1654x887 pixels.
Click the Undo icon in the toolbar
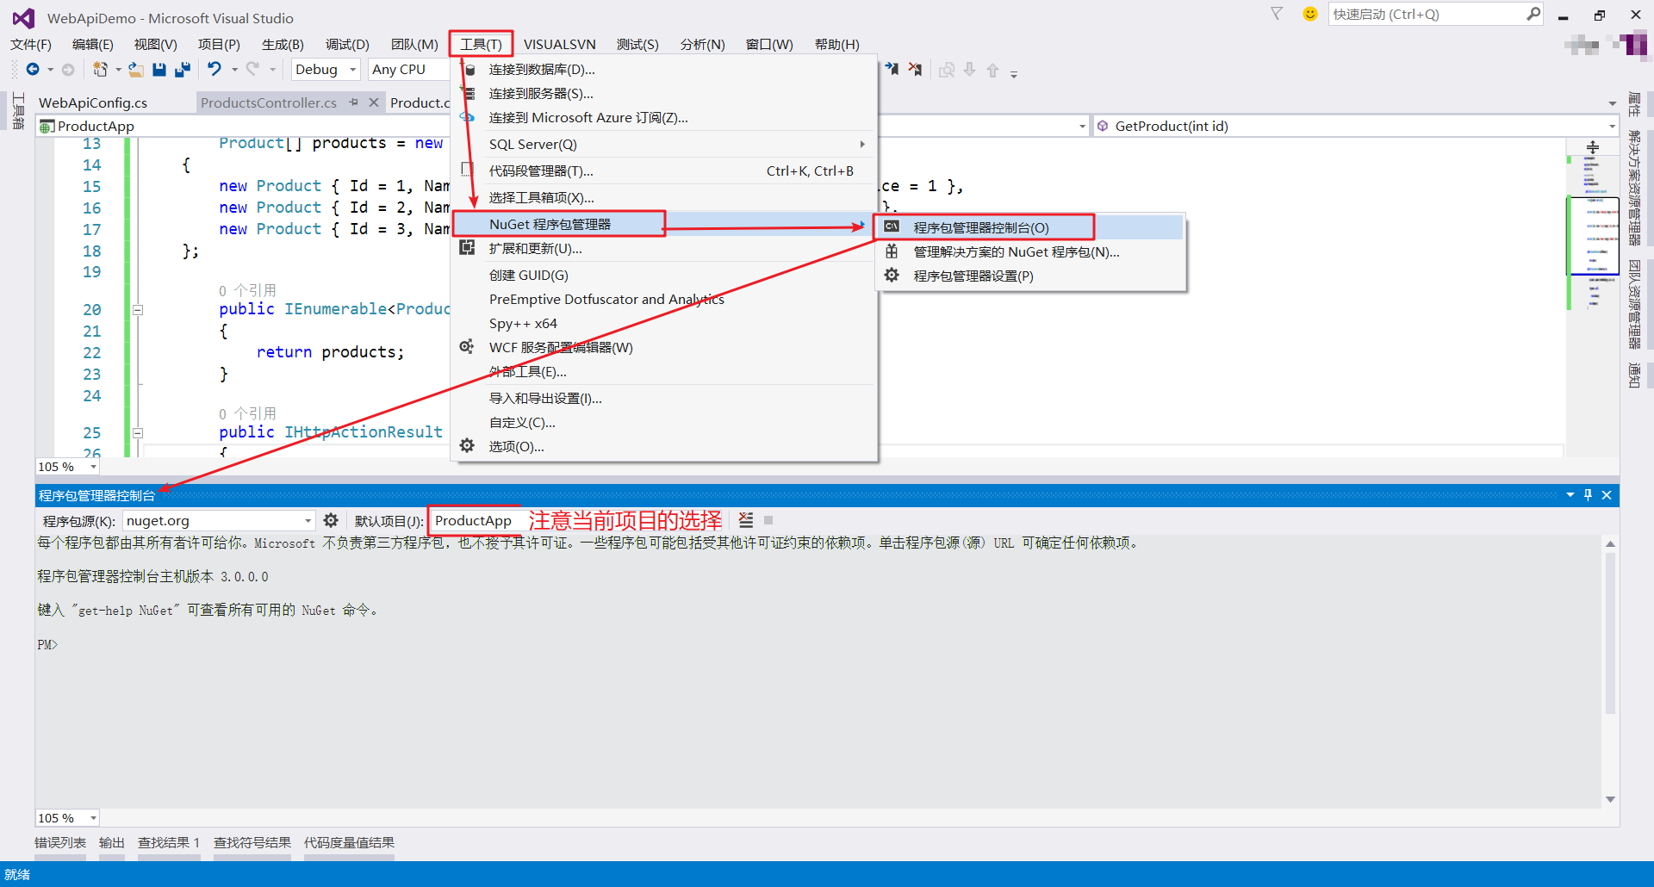(x=215, y=70)
